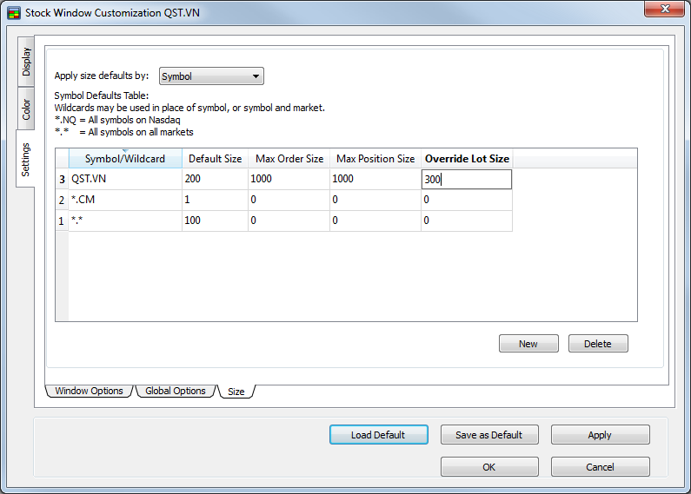This screenshot has height=494, width=691.
Task: Click Save as Default button
Action: [x=489, y=435]
